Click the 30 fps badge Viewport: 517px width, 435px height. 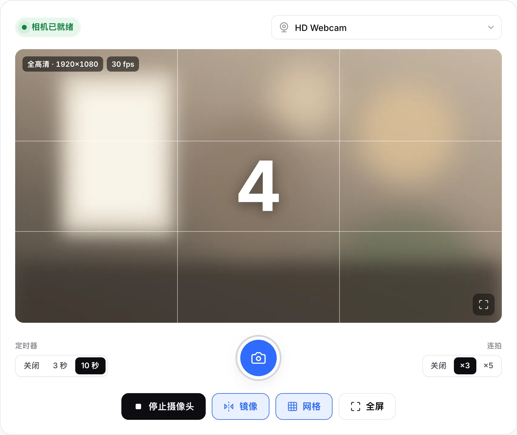coord(123,64)
